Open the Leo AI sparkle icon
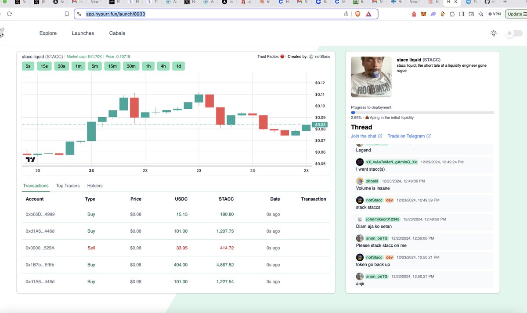The image size is (527, 313). coord(481,14)
